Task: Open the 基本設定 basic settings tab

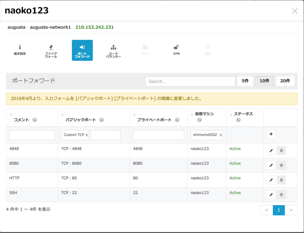Action: tap(20, 50)
